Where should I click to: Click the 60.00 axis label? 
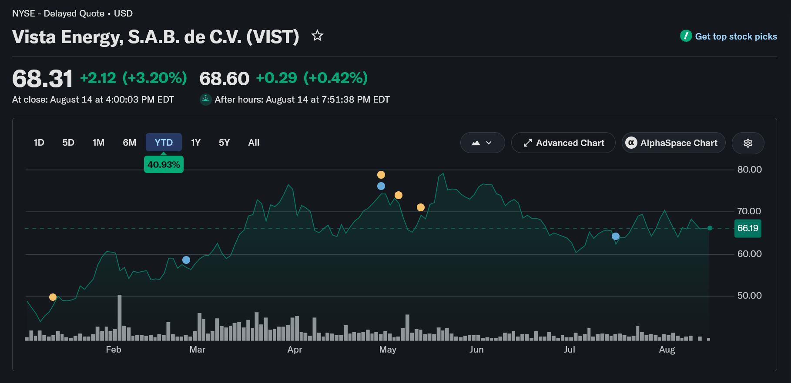749,254
